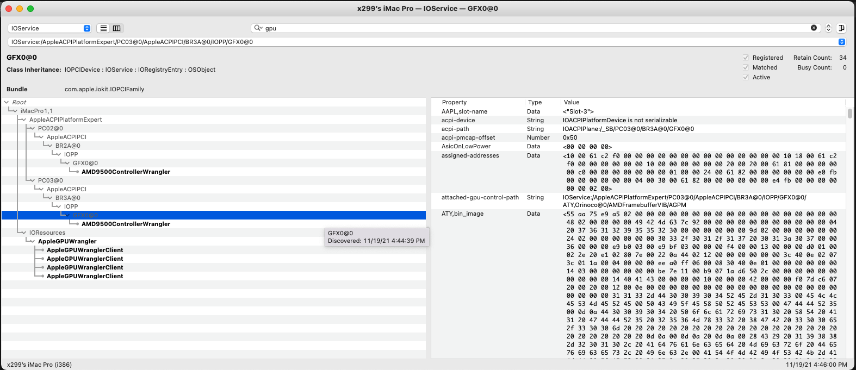Switch to the list view mode
Image resolution: width=856 pixels, height=370 pixels.
click(x=103, y=28)
